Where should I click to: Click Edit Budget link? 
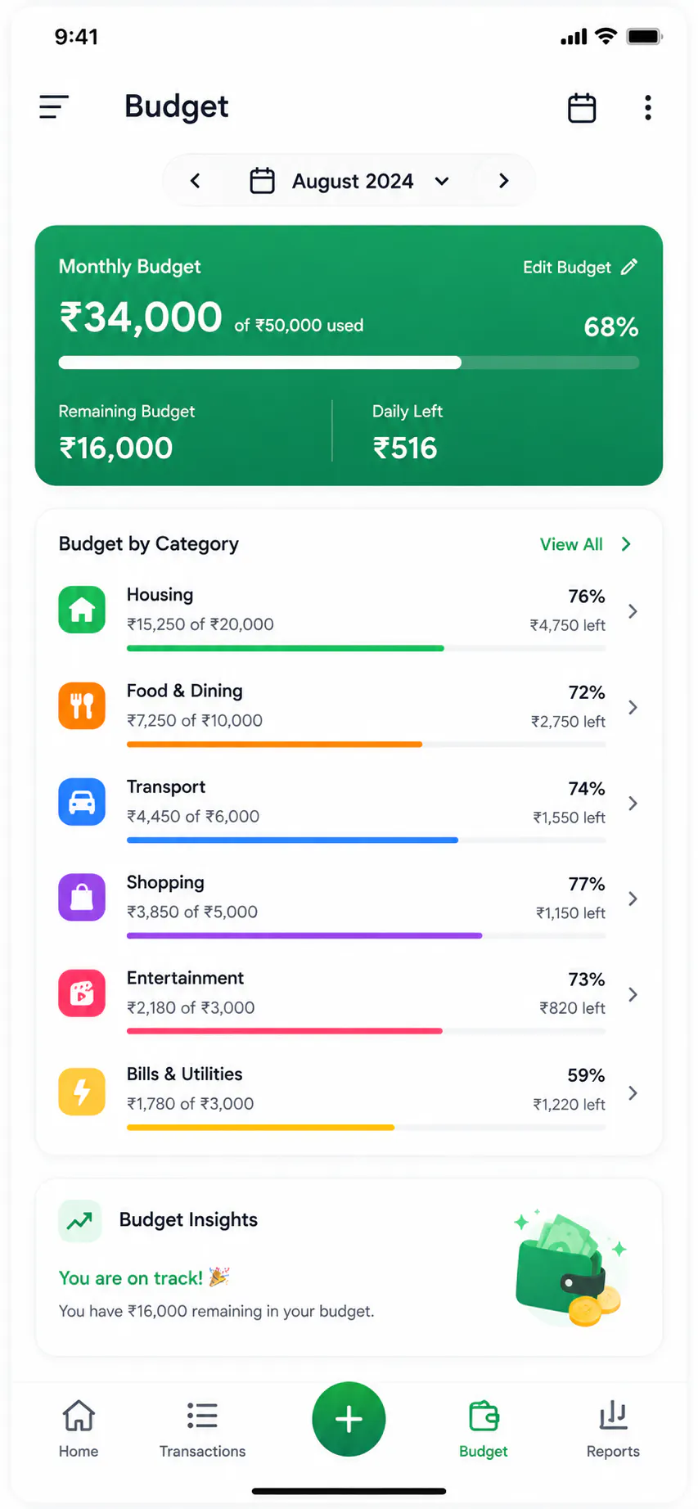pos(580,268)
